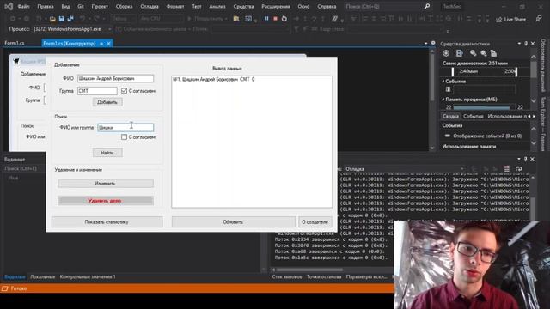
Task: Click the Найти button
Action: click(107, 153)
